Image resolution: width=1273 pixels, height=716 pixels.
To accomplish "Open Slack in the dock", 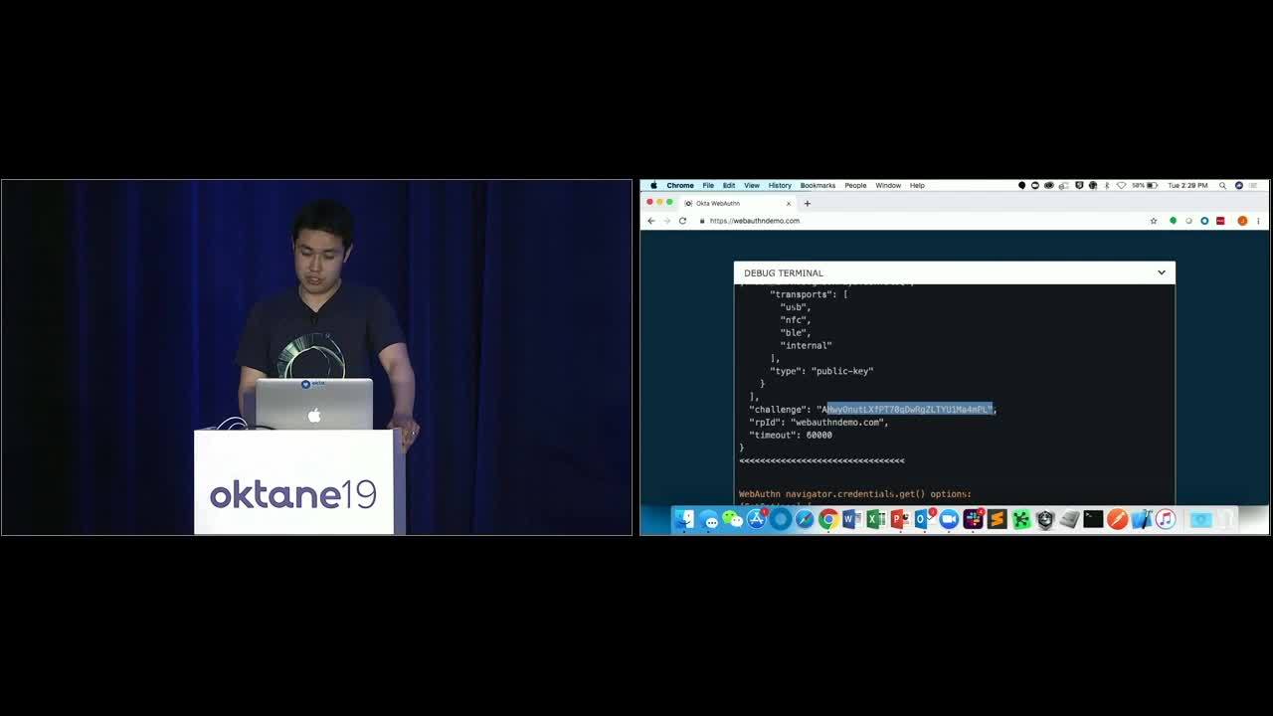I will tap(973, 519).
